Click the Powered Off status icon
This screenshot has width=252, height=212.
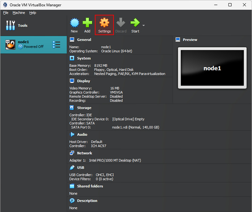coord(20,47)
